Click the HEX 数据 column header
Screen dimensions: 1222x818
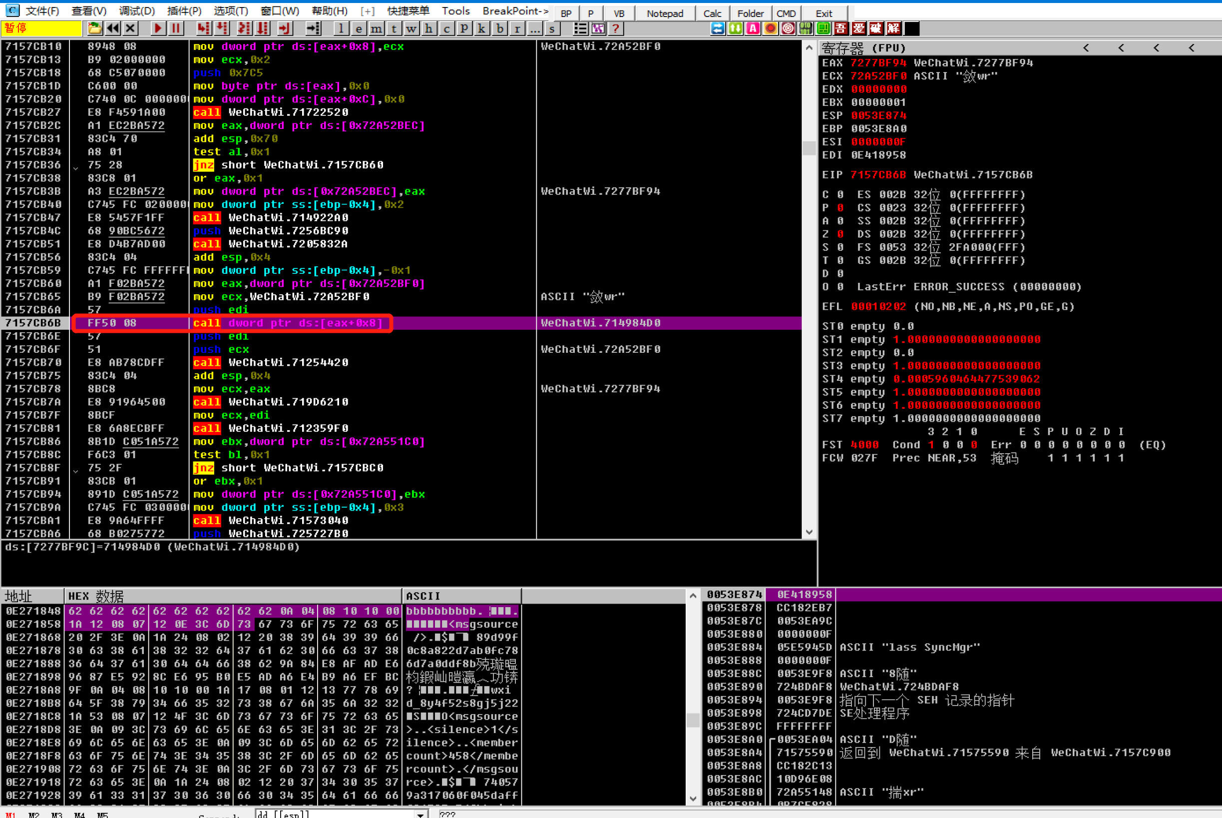point(233,596)
